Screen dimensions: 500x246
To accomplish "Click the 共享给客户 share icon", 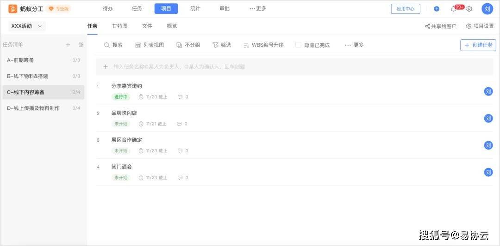I will click(x=427, y=26).
